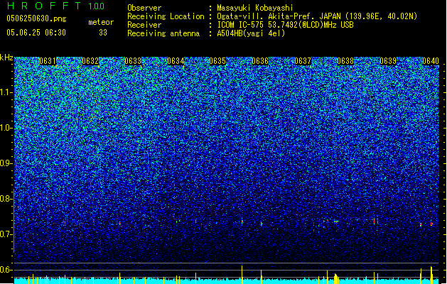Click the 0637 time marker

point(303,61)
